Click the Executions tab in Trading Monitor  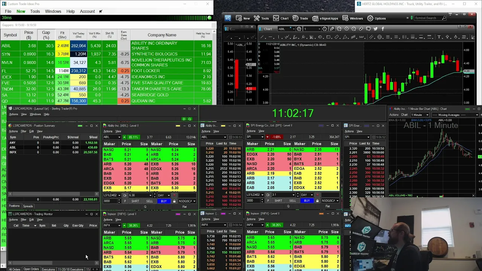(x=48, y=269)
